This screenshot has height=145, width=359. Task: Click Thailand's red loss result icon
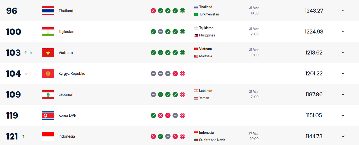pos(153,11)
